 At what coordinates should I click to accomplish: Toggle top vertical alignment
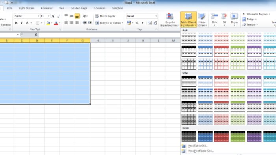pyautogui.click(x=66, y=16)
